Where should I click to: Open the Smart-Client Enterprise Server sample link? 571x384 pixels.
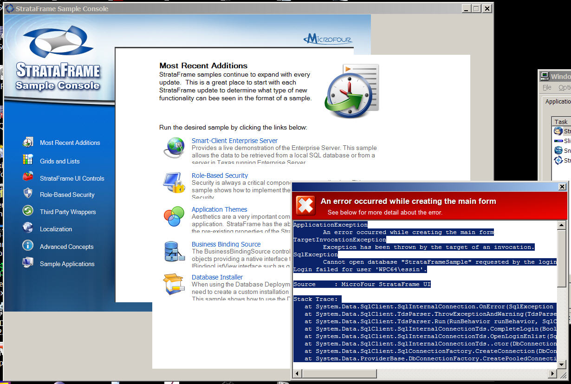point(234,141)
